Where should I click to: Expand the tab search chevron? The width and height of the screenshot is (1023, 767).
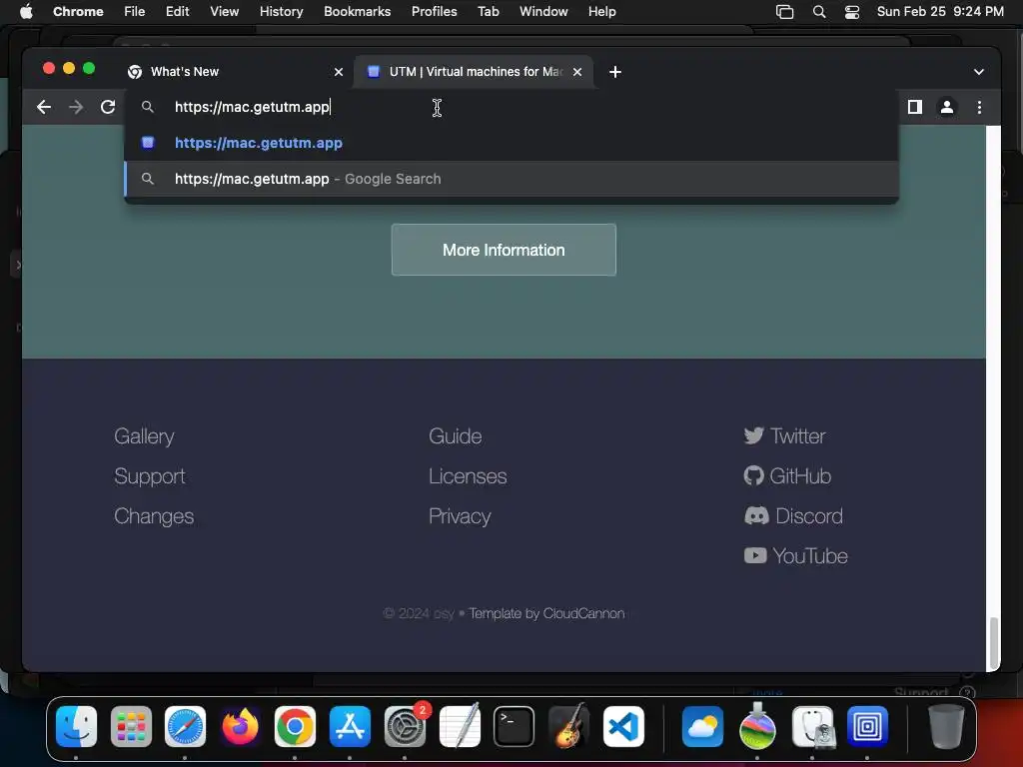point(979,72)
